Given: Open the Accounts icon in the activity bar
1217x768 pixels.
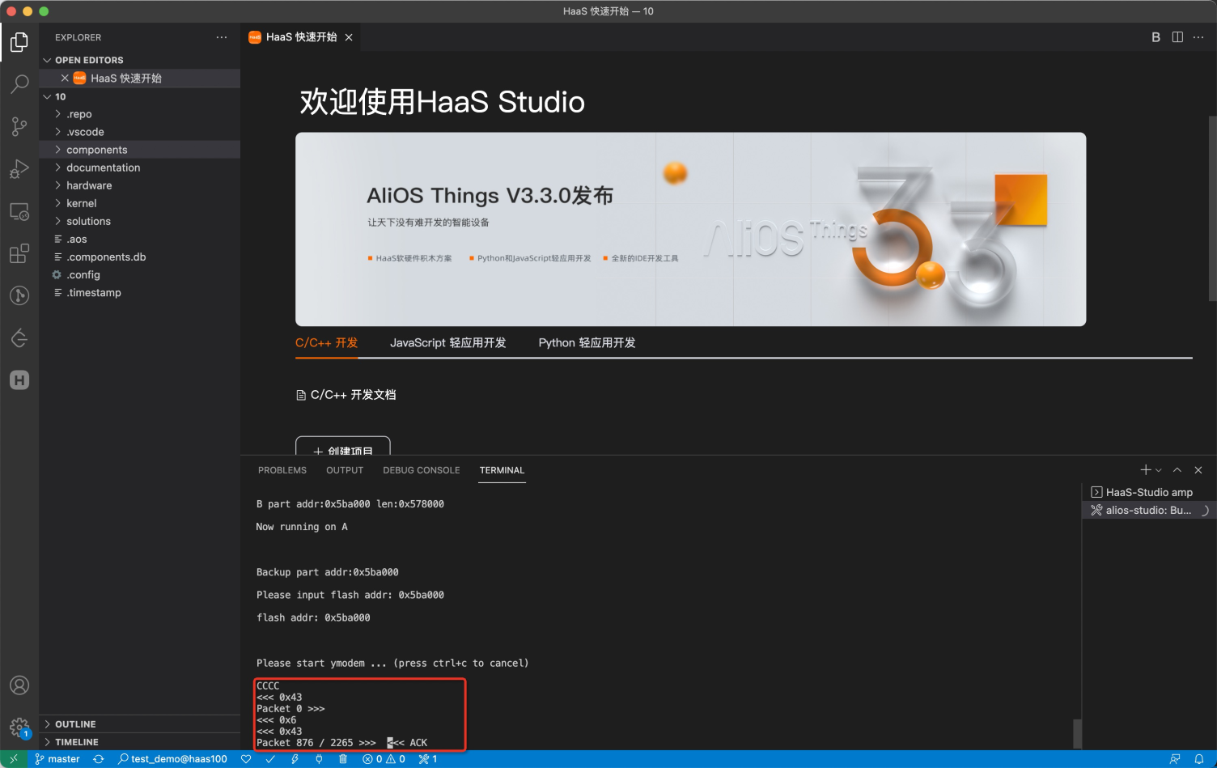Looking at the screenshot, I should tap(19, 685).
